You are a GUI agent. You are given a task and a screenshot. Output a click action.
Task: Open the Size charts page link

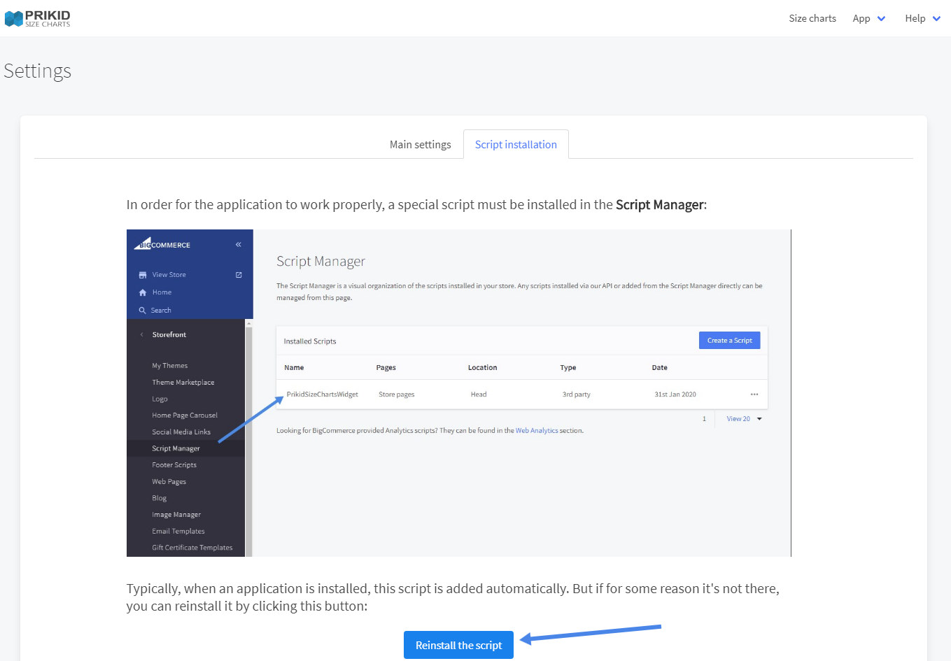(812, 18)
